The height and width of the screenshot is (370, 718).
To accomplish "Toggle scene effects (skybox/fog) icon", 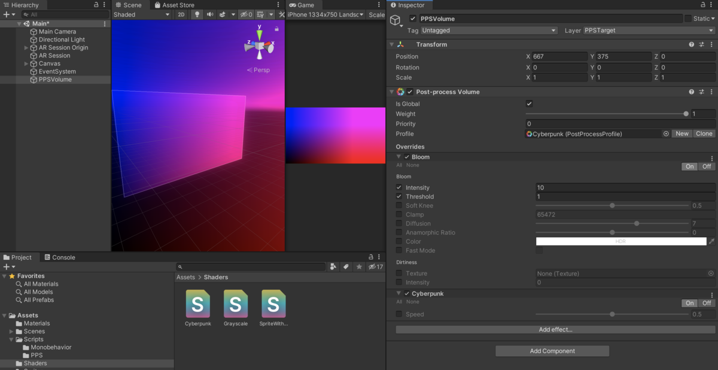I will pos(223,14).
